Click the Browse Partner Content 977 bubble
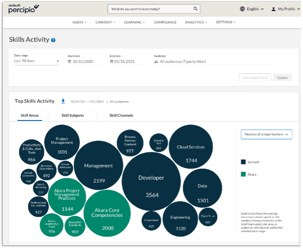Screen dimensions: 303x248 click(x=130, y=143)
